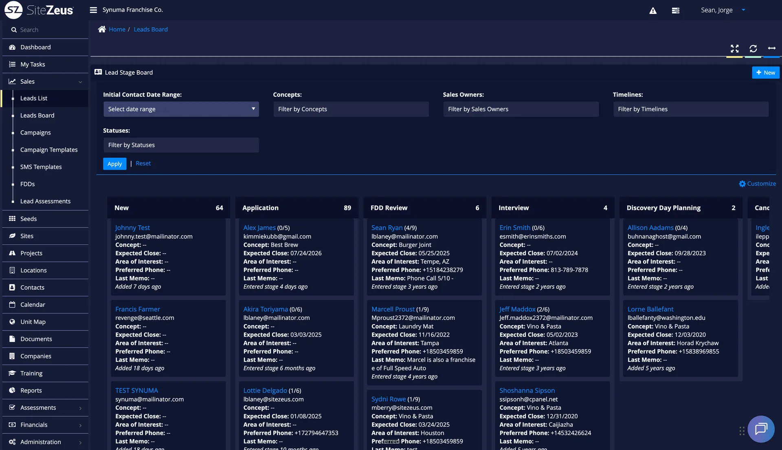This screenshot has height=450, width=782.
Task: Open the alert warning triangle icon
Action: [653, 11]
